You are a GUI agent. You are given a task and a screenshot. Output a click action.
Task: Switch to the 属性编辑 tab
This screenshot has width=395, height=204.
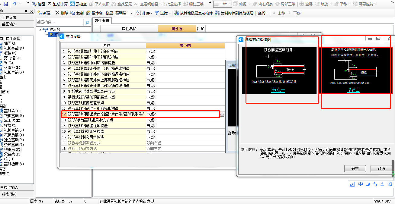[102, 20]
